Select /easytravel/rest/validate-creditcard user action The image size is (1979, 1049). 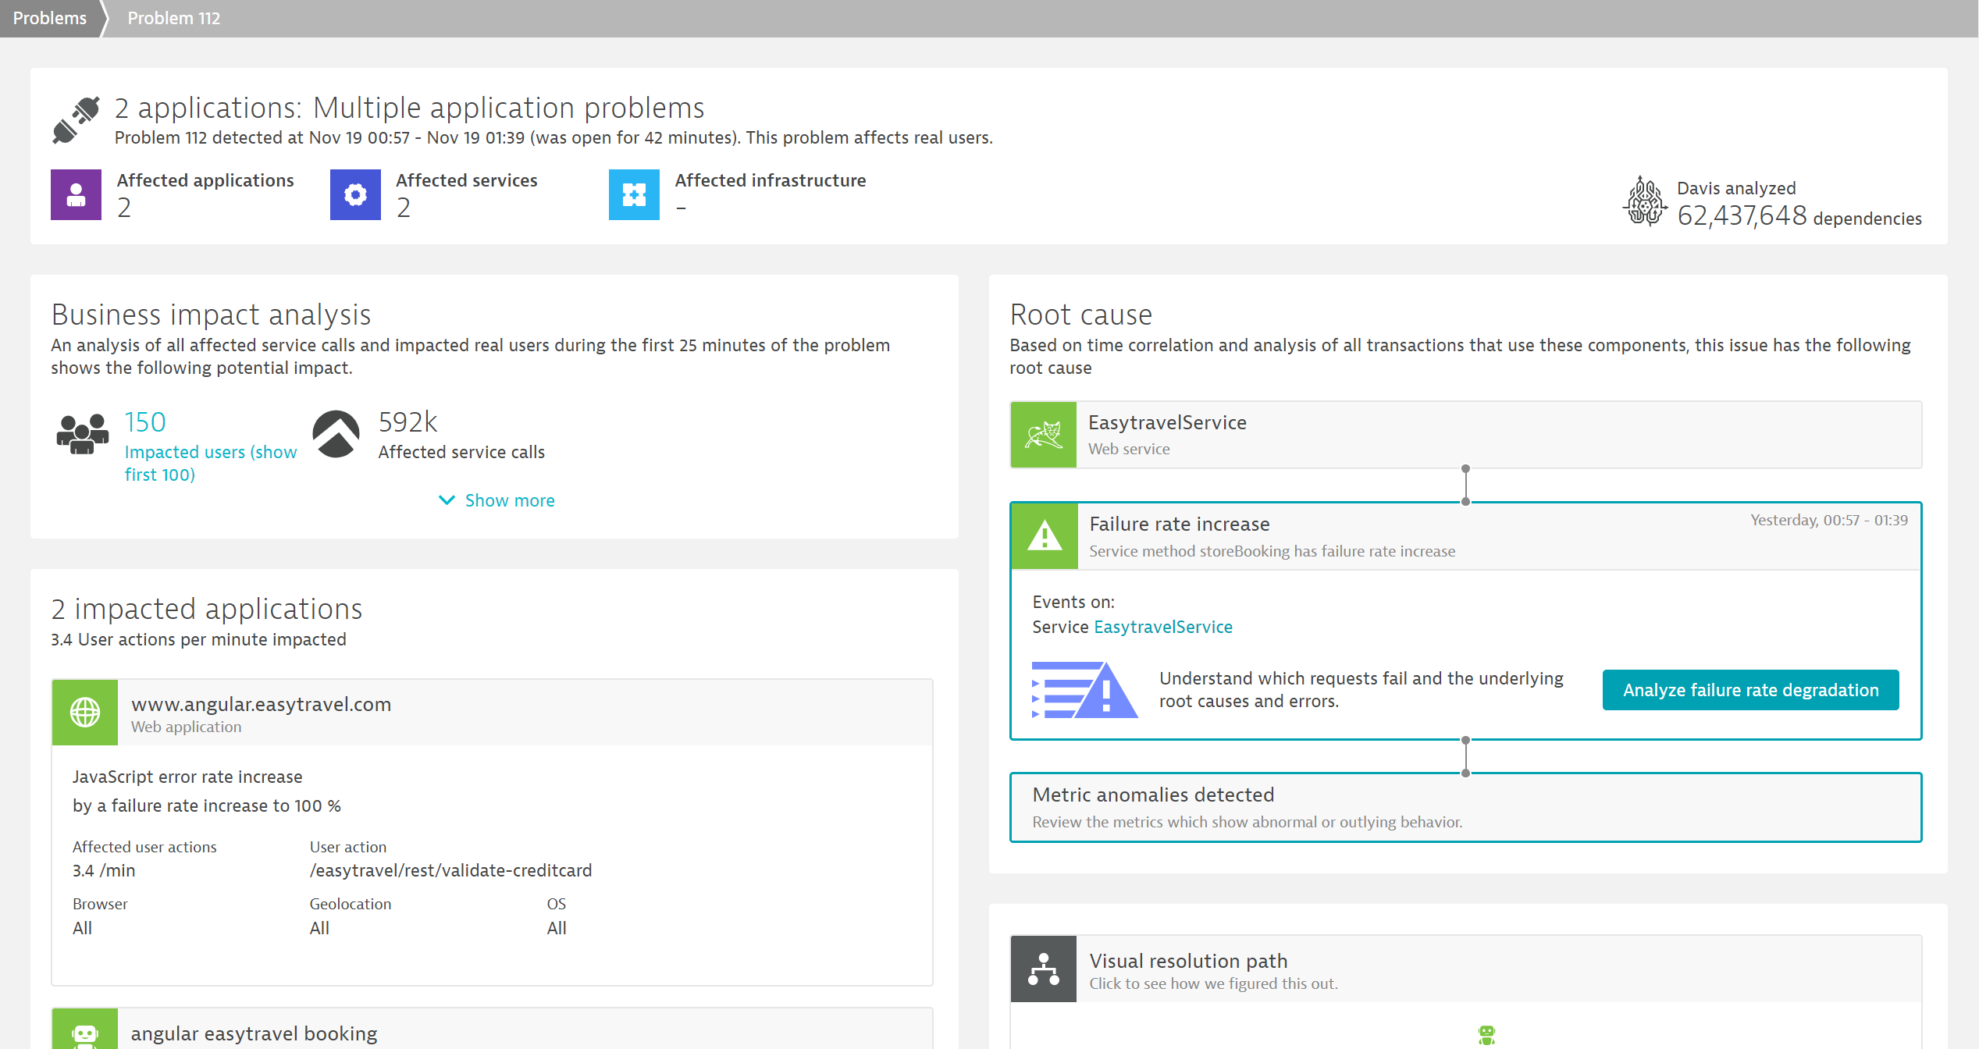pyautogui.click(x=451, y=870)
